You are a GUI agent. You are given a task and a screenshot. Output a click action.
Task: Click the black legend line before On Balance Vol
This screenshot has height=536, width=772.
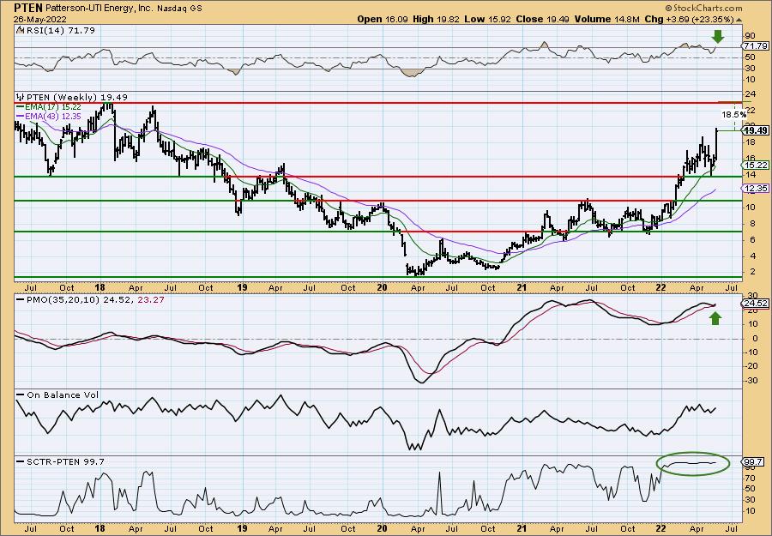point(21,394)
